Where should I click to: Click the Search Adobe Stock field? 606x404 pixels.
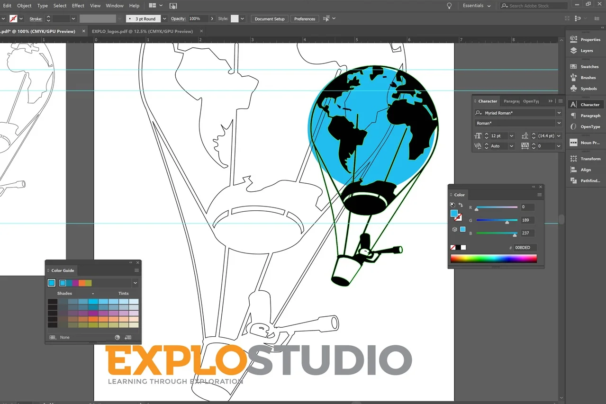[534, 6]
